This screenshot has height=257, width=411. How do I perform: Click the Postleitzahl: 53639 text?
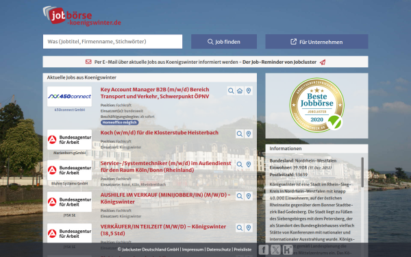[288, 174]
